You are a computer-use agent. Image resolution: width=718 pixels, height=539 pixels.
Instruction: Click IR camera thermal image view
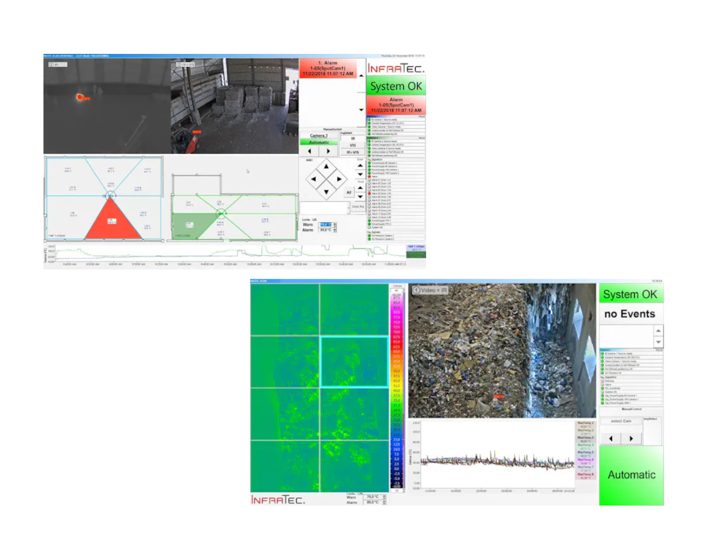(107, 106)
